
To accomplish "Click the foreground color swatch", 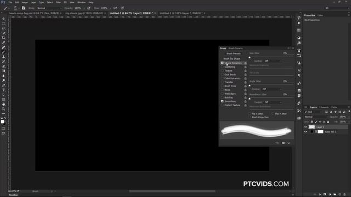I will coord(2,121).
